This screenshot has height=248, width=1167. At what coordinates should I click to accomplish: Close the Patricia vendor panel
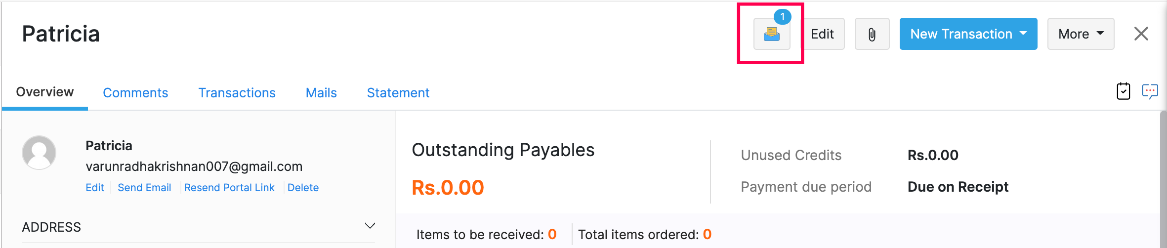(1141, 34)
